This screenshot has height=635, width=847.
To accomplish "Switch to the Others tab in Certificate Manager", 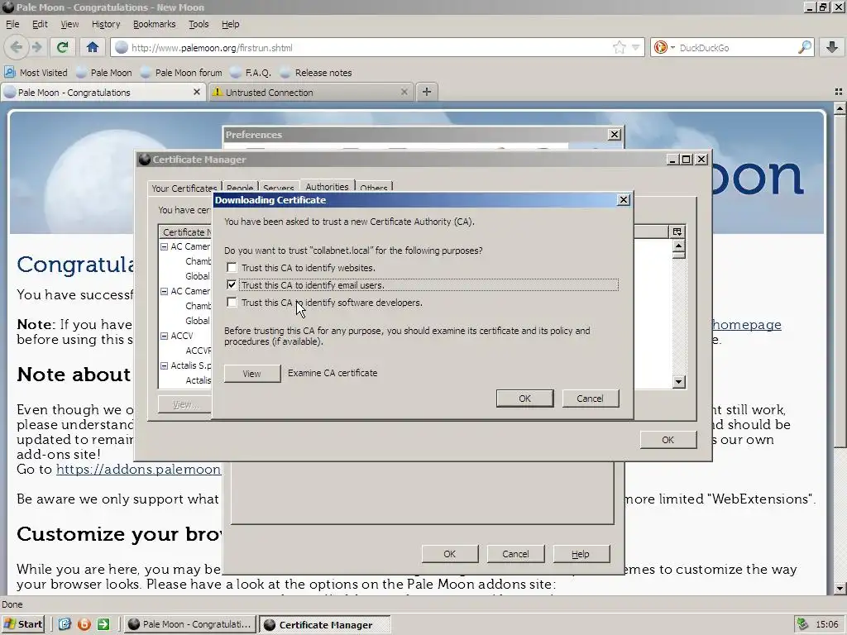I will coord(373,188).
